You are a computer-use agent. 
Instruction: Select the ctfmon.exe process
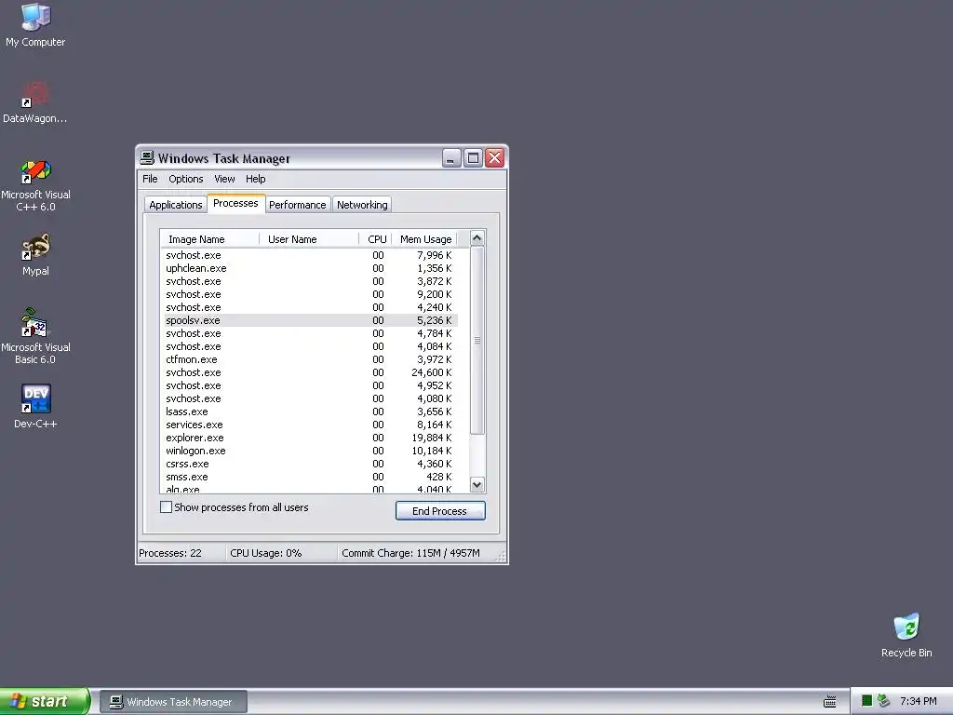click(309, 359)
